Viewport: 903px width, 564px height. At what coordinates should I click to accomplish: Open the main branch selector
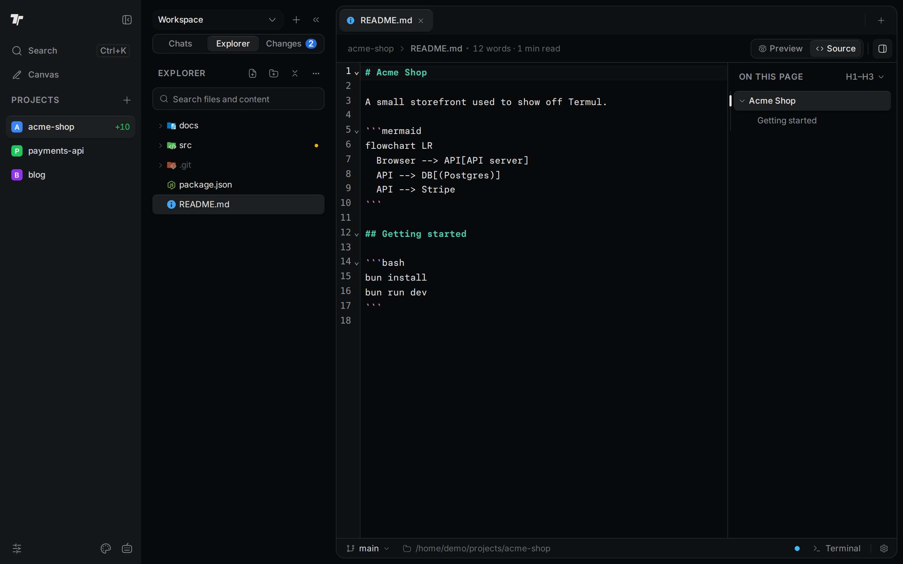point(368,548)
